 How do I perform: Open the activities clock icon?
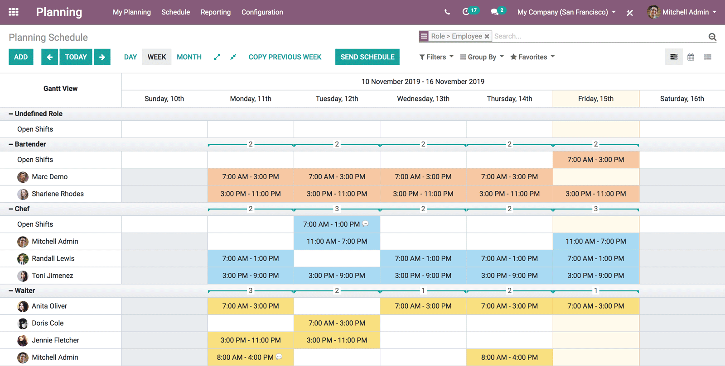[x=466, y=12]
